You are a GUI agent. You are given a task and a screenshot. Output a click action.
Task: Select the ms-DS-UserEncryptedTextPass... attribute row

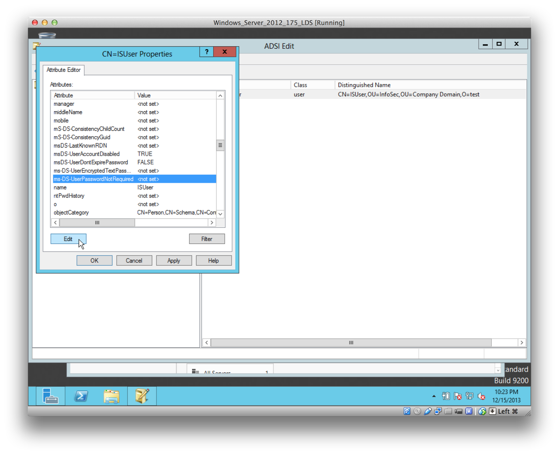(x=134, y=171)
